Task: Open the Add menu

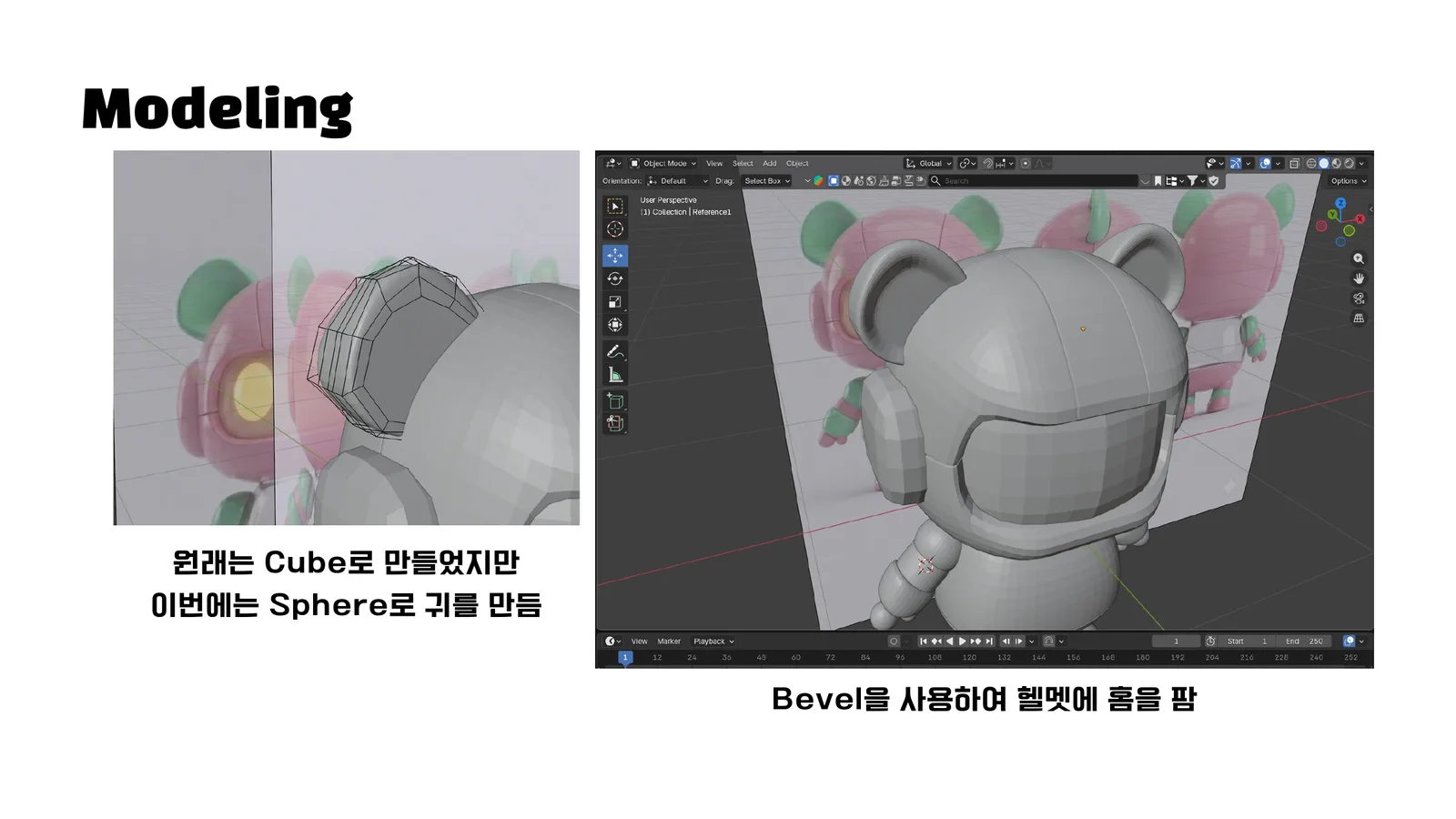Action: pyautogui.click(x=770, y=164)
